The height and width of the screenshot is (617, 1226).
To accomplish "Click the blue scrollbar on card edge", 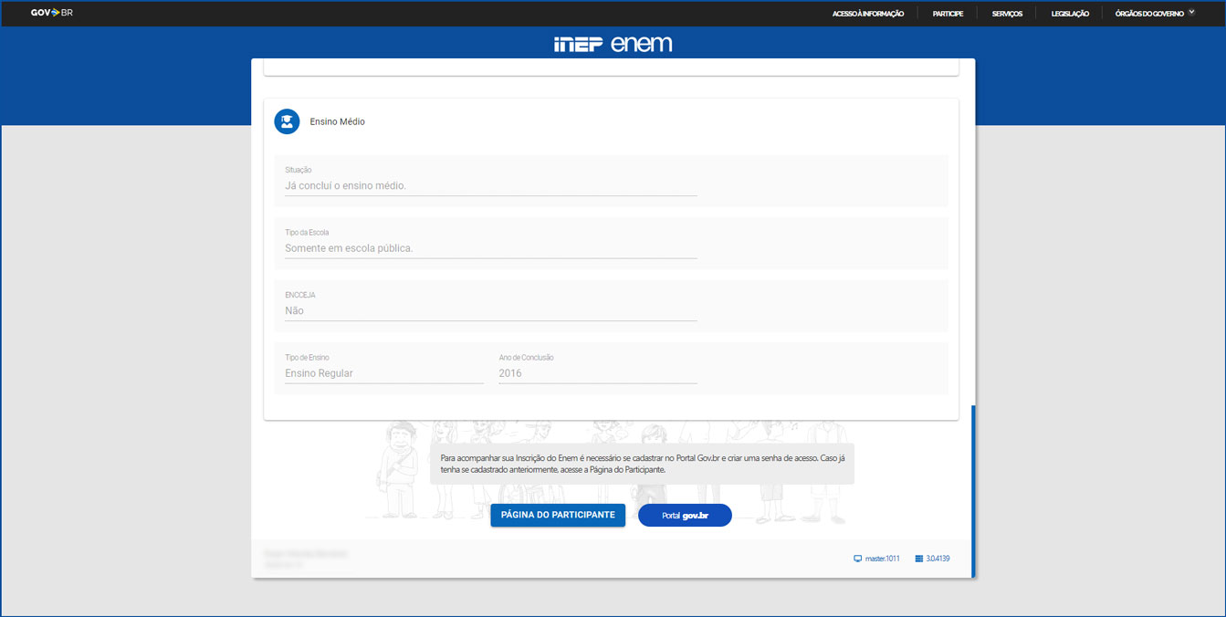I will tap(973, 491).
